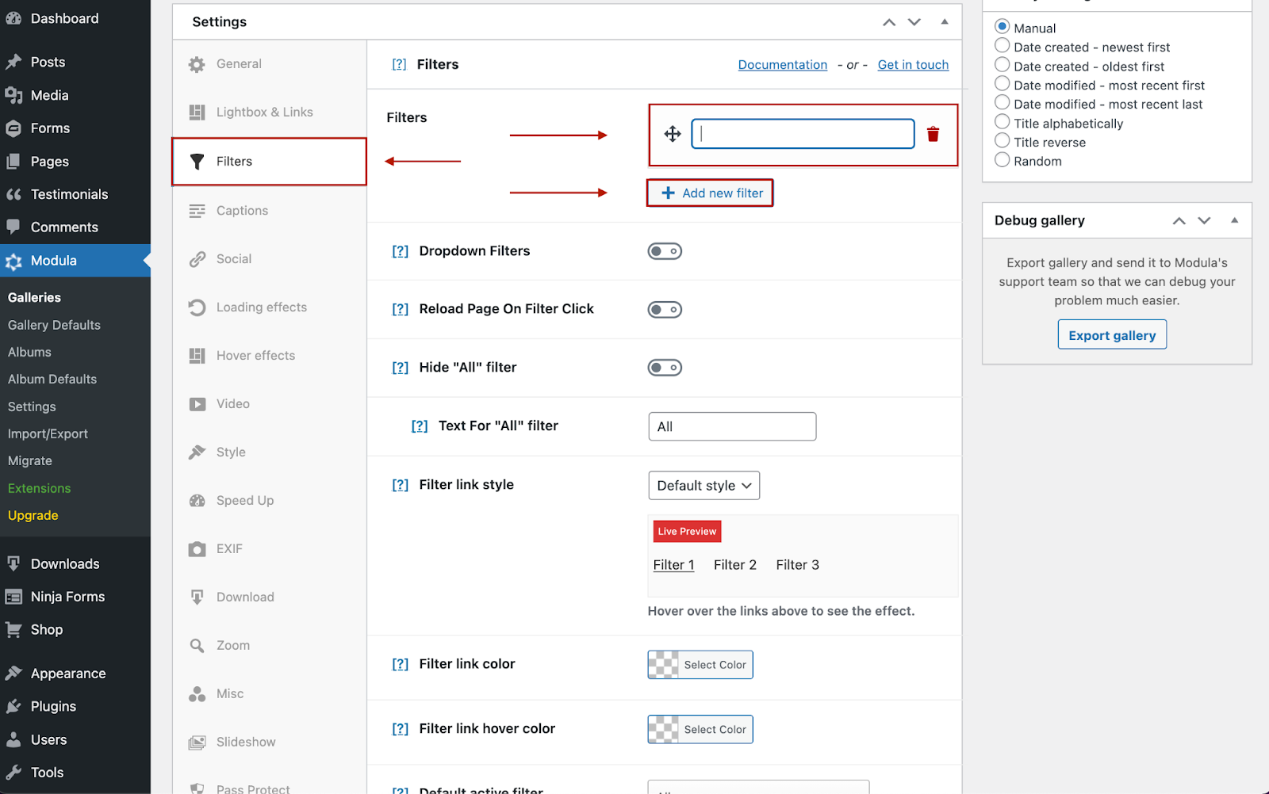Toggle the Dropdown Filters switch

(x=665, y=251)
